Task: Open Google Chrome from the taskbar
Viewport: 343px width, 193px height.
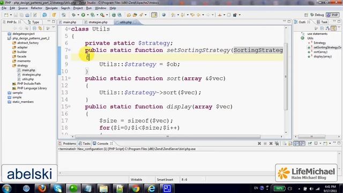Action: pos(136,188)
